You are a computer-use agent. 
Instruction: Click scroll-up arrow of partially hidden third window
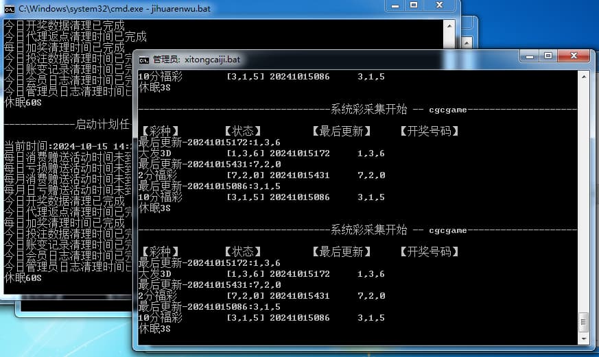pos(466,45)
